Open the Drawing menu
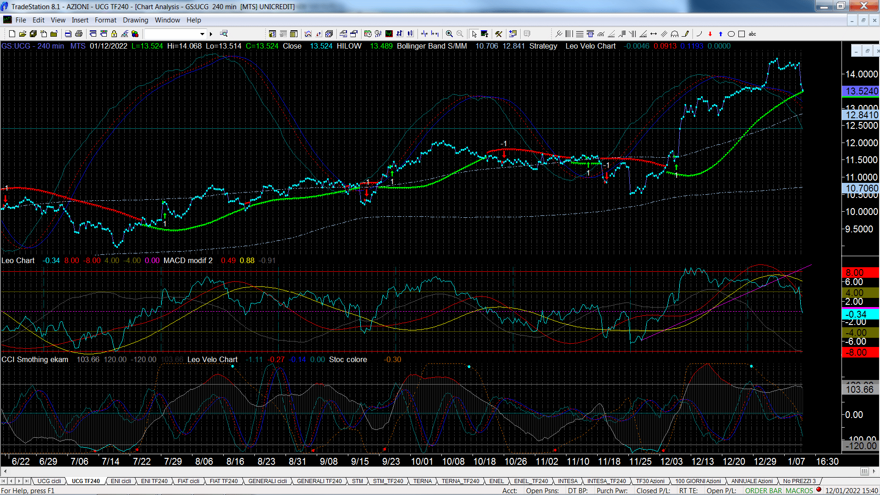The image size is (880, 495). tap(136, 20)
